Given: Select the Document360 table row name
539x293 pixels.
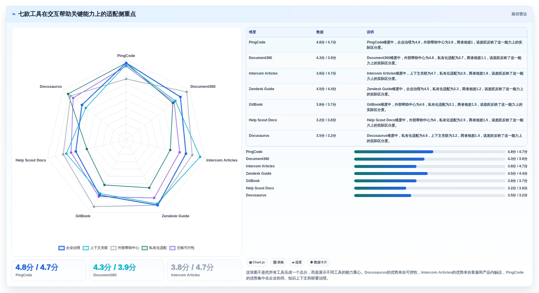Looking at the screenshot, I should pyautogui.click(x=261, y=58).
